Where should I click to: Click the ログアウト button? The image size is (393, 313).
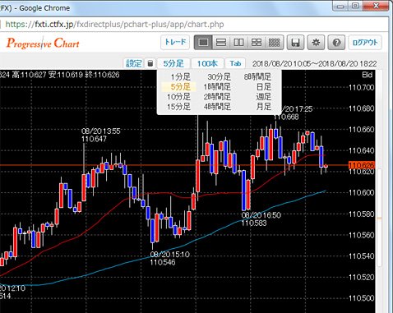(x=365, y=43)
